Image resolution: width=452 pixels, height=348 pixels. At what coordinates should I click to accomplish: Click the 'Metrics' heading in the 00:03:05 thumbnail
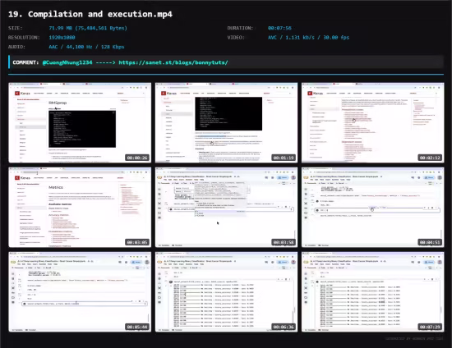click(56, 187)
